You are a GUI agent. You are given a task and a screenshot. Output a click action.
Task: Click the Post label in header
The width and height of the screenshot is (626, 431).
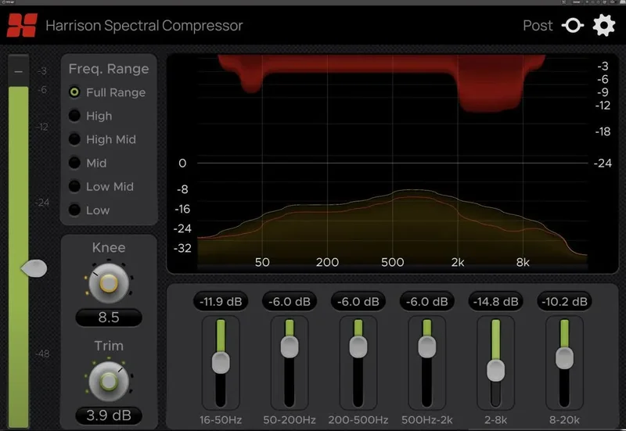point(538,26)
